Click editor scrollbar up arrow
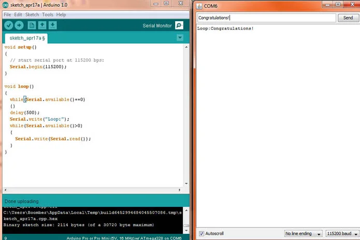Viewport: 360px width, 240px height. click(186, 47)
